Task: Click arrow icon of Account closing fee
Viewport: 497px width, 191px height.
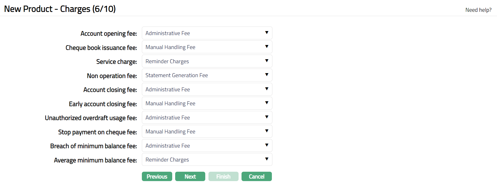Action: pos(267,89)
